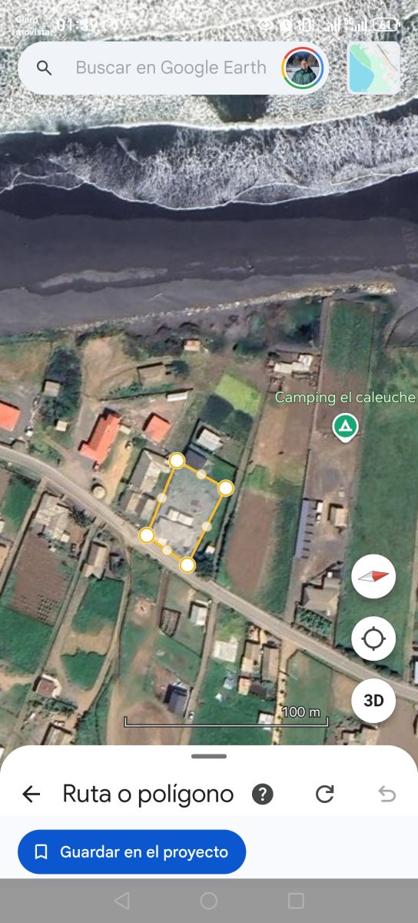Click the redo circular arrow icon
The image size is (418, 923).
pos(325,794)
